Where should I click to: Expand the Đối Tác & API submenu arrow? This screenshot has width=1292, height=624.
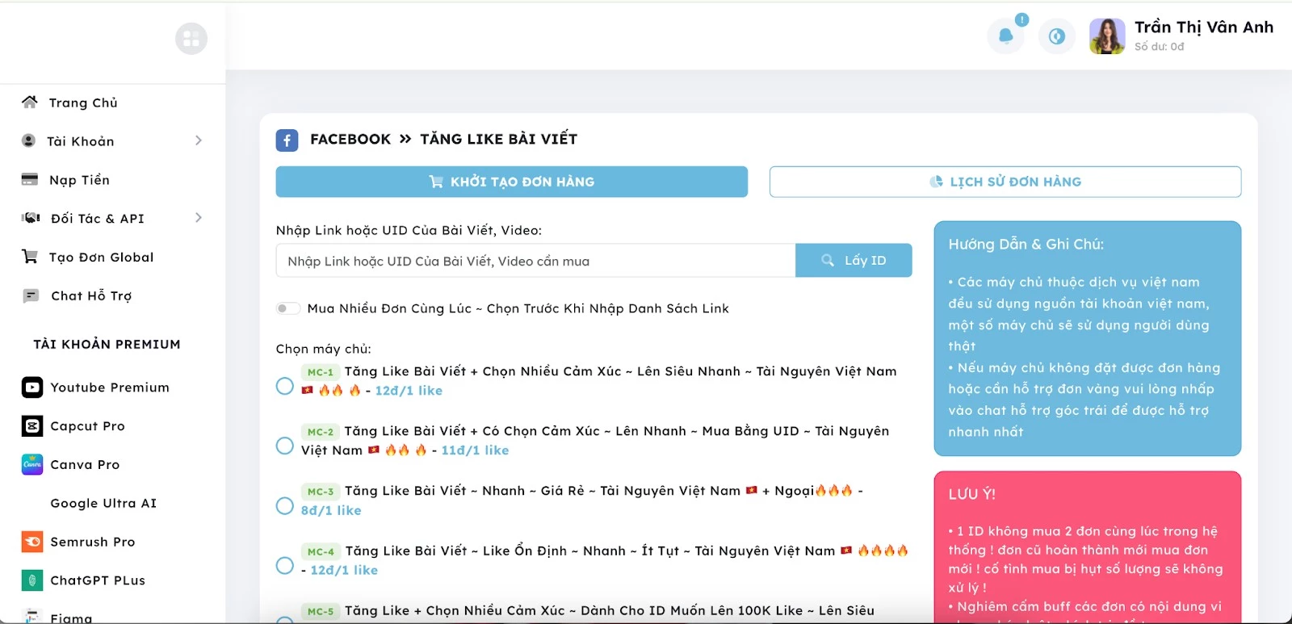(198, 218)
